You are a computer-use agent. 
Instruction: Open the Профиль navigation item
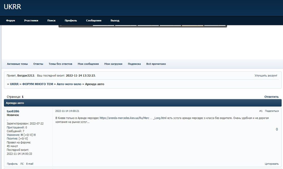pyautogui.click(x=71, y=21)
